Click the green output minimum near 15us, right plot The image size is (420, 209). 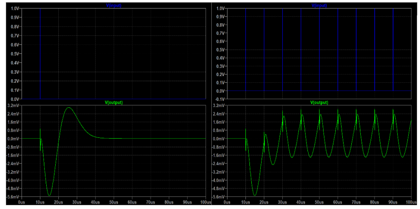point(255,195)
